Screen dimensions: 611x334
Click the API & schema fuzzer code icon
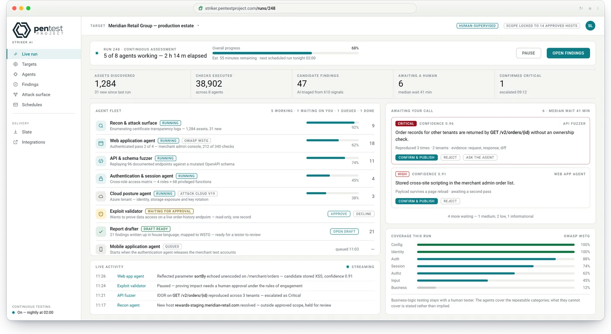tap(101, 161)
